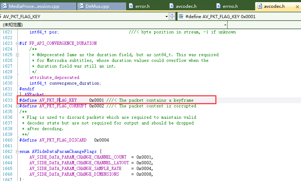Collapse the block starting at AV_PKT_FLAG_CORRUPT line

[x=17, y=106]
